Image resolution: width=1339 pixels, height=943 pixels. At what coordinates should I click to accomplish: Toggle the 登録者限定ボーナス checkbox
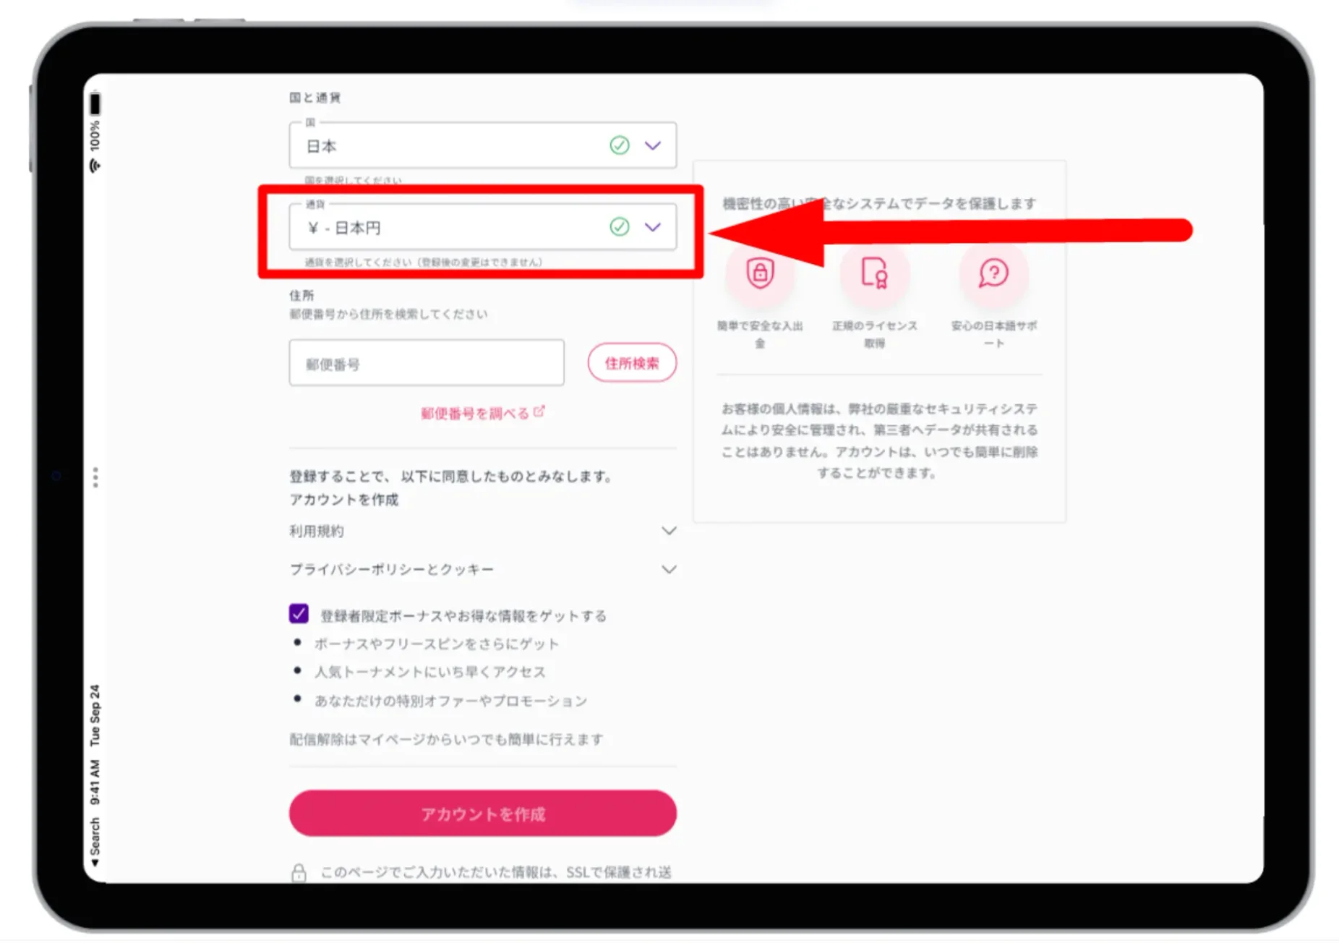(x=299, y=614)
